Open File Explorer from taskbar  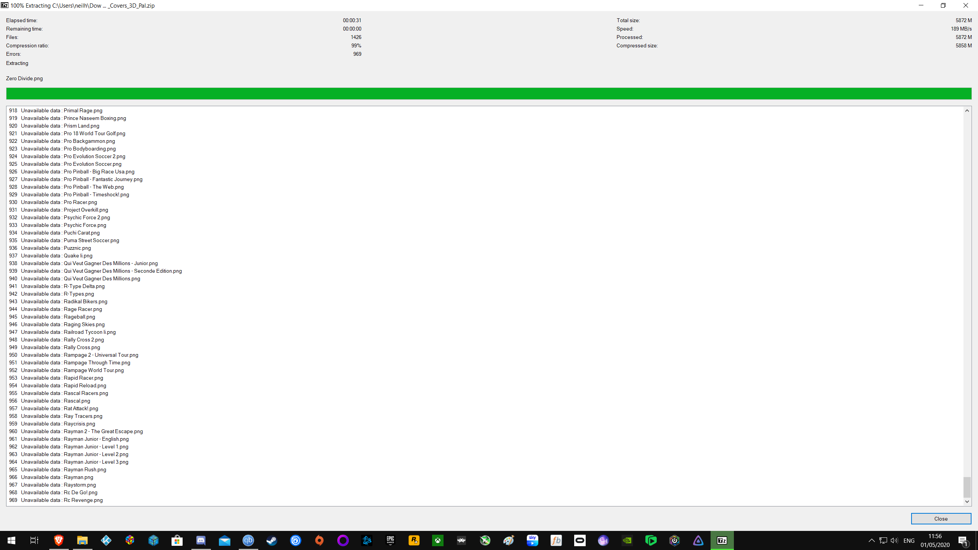[x=83, y=540]
